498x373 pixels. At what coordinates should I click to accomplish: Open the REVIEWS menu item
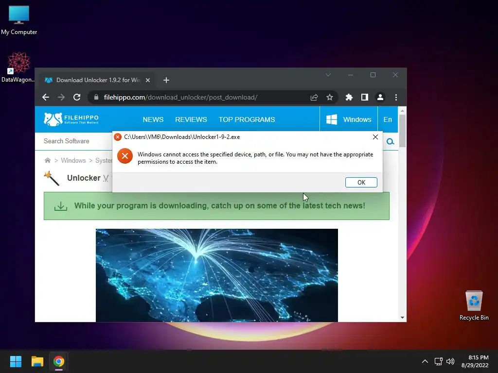(x=191, y=119)
